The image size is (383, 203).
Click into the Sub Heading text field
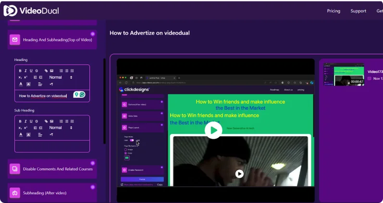pyautogui.click(x=52, y=145)
